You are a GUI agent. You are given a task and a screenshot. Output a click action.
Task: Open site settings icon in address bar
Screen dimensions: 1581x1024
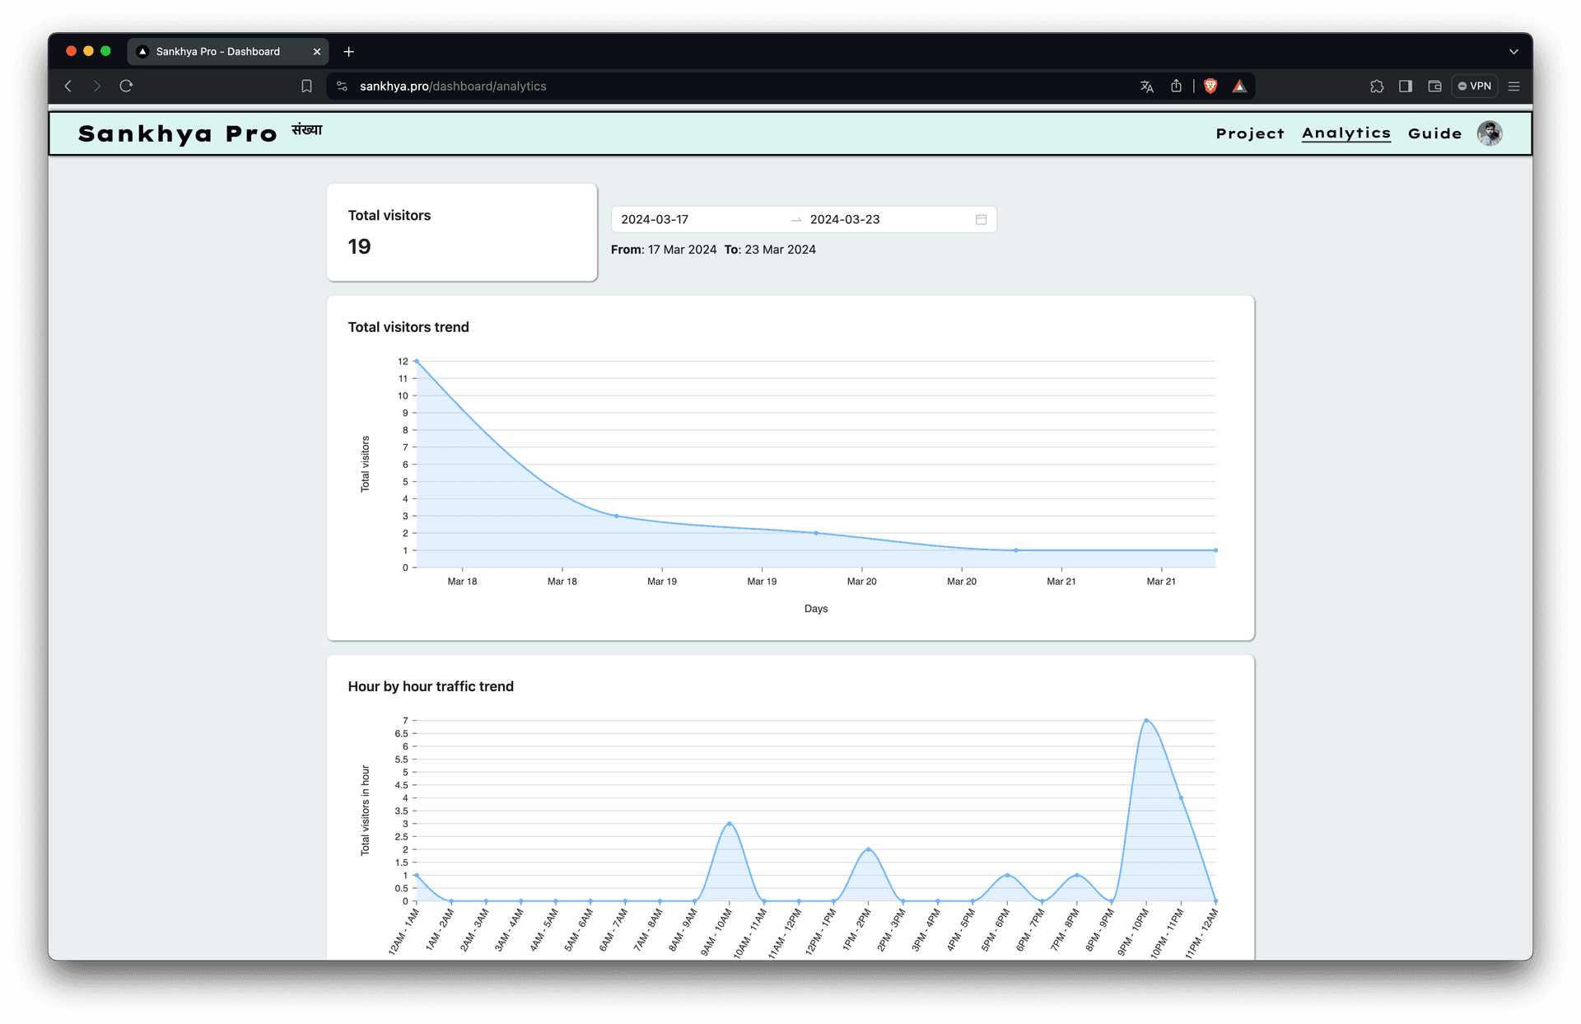pyautogui.click(x=343, y=86)
